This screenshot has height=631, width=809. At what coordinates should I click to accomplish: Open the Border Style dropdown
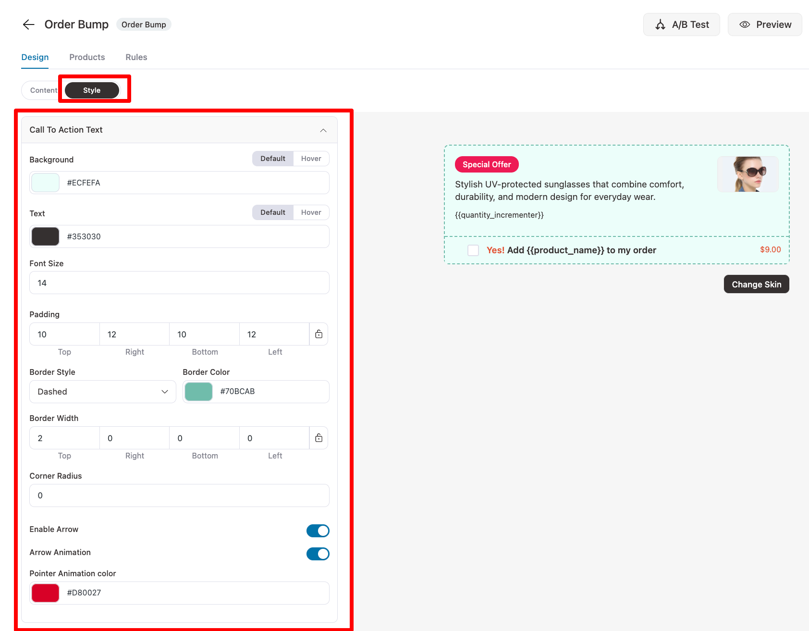(x=102, y=392)
